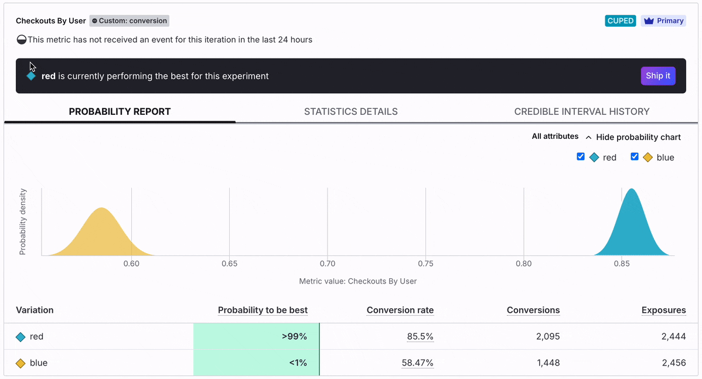The width and height of the screenshot is (702, 379).
Task: Click the yellow diamond in blue legend
Action: (x=648, y=158)
